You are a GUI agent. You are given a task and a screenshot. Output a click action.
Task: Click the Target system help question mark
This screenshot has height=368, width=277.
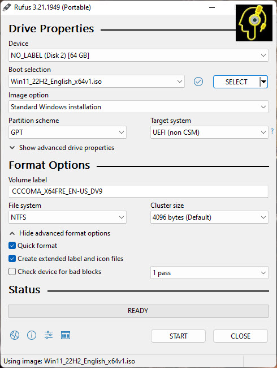[x=272, y=131]
